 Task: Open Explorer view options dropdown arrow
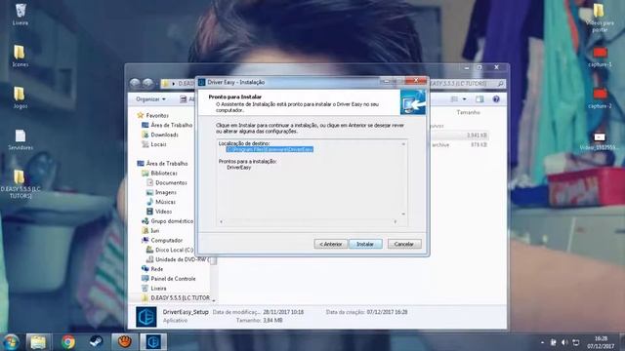pos(464,99)
